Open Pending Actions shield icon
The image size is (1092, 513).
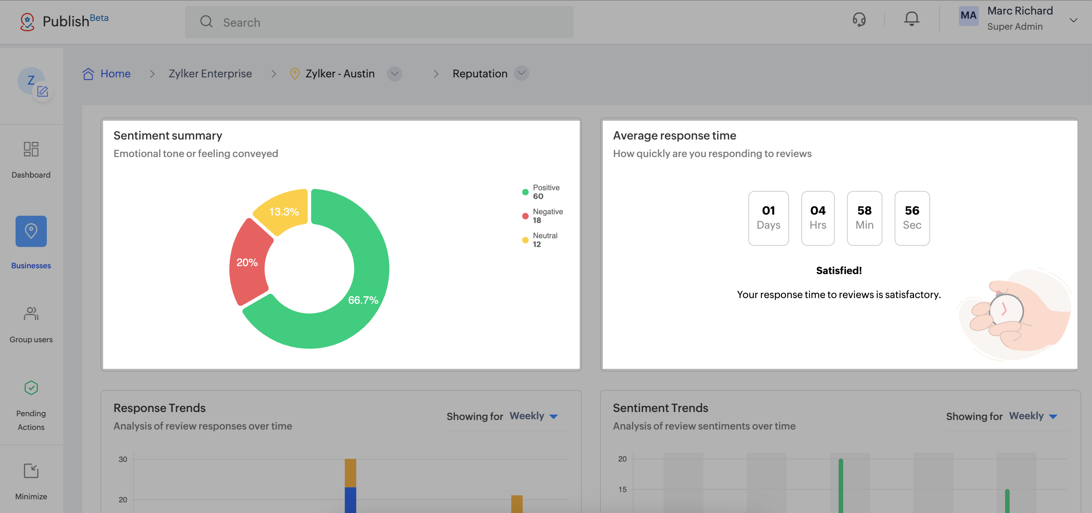pos(31,388)
